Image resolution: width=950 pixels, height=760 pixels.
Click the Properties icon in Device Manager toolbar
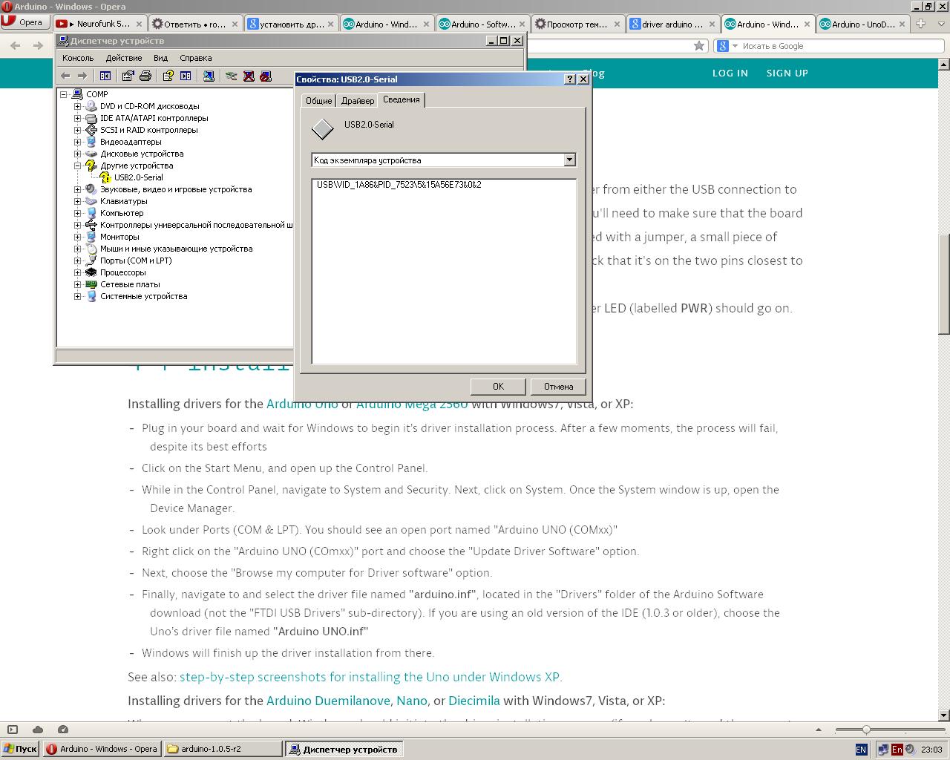[x=128, y=76]
